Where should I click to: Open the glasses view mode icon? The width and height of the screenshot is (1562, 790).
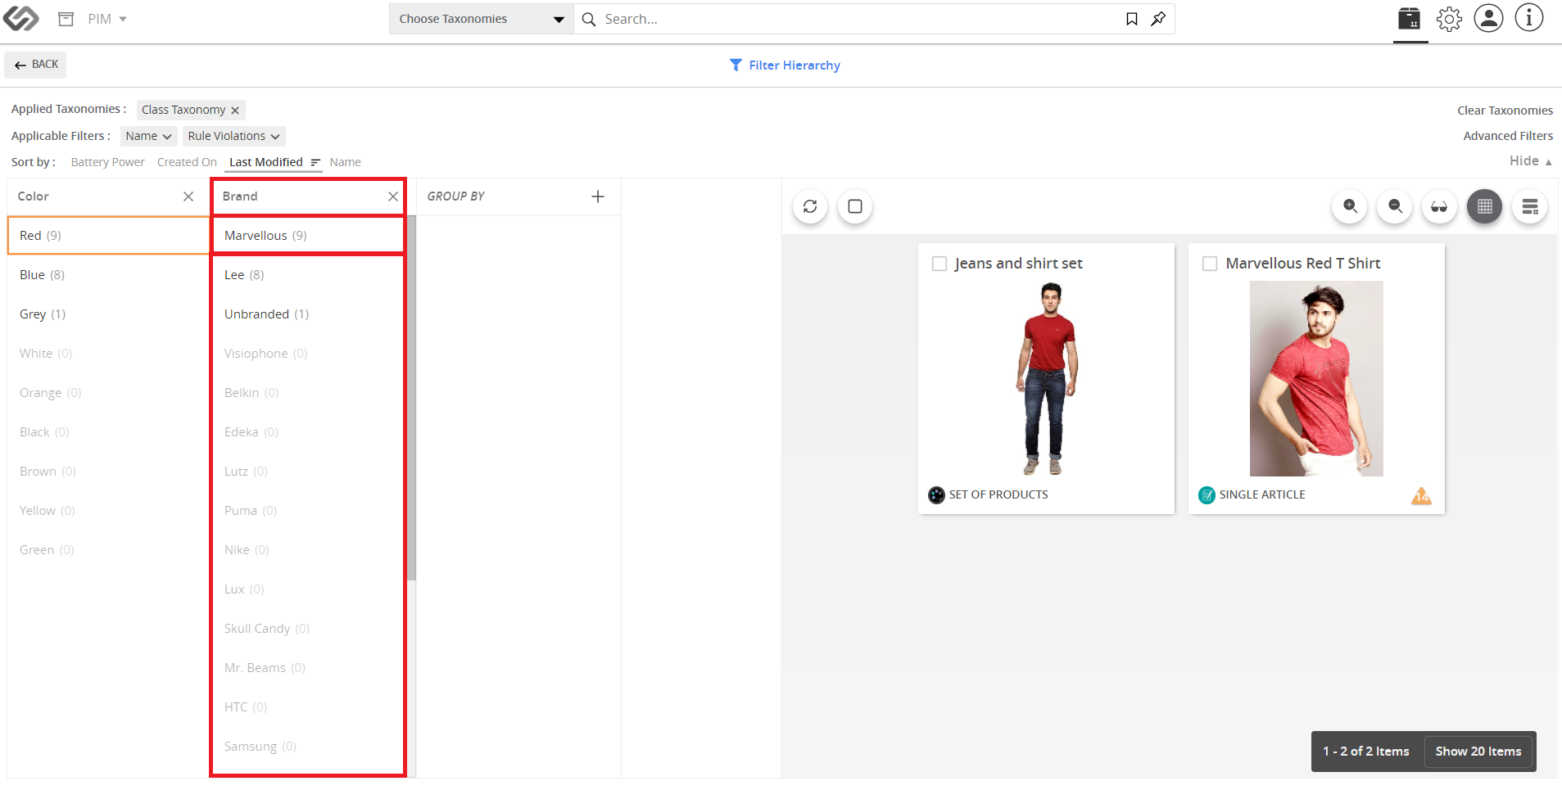(1439, 206)
